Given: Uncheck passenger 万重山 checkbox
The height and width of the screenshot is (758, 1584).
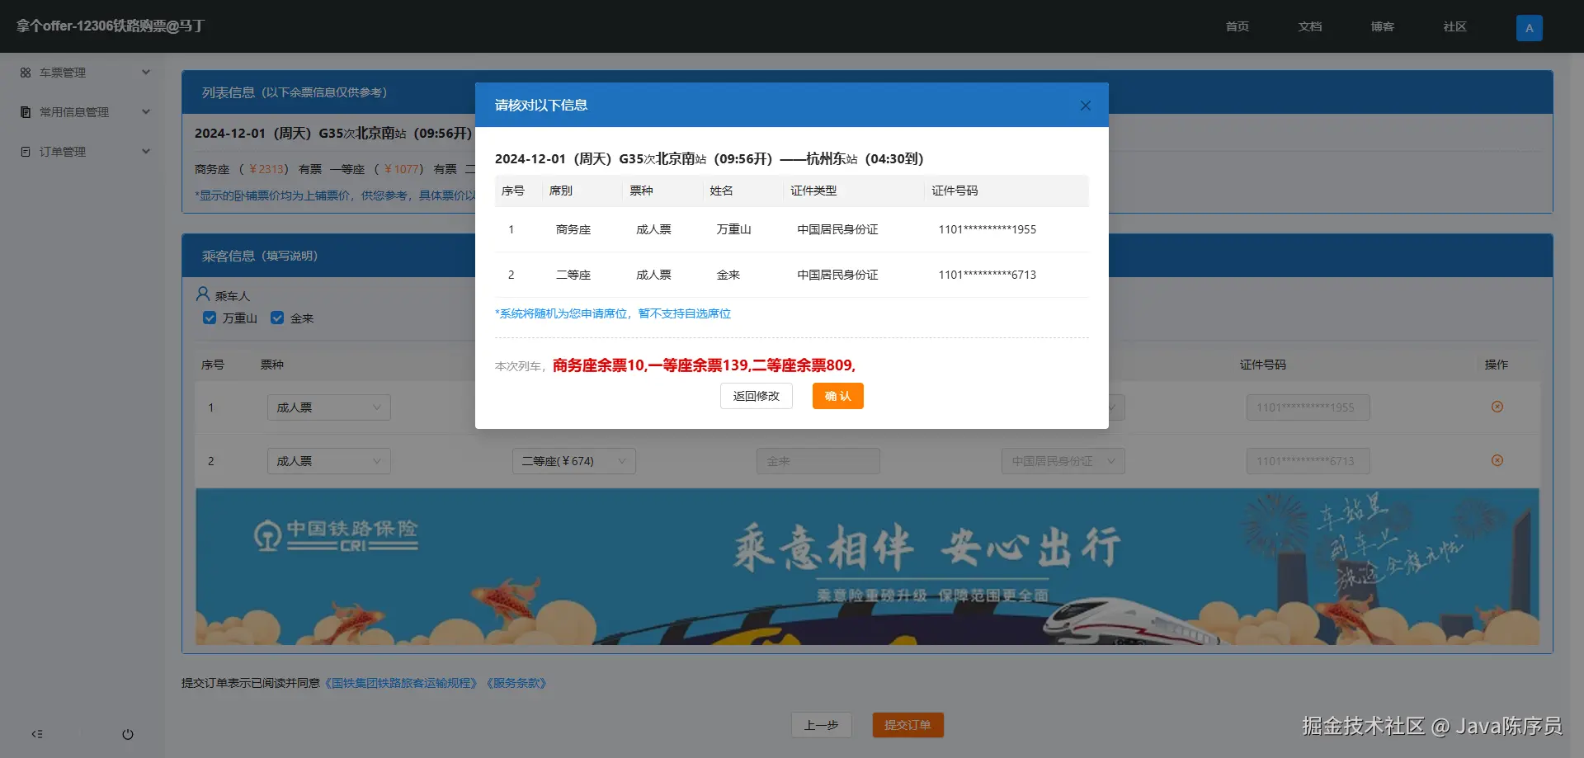Looking at the screenshot, I should tap(210, 318).
